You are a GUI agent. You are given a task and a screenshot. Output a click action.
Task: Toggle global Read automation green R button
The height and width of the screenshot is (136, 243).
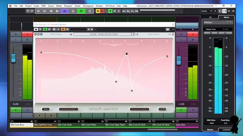pos(110,11)
